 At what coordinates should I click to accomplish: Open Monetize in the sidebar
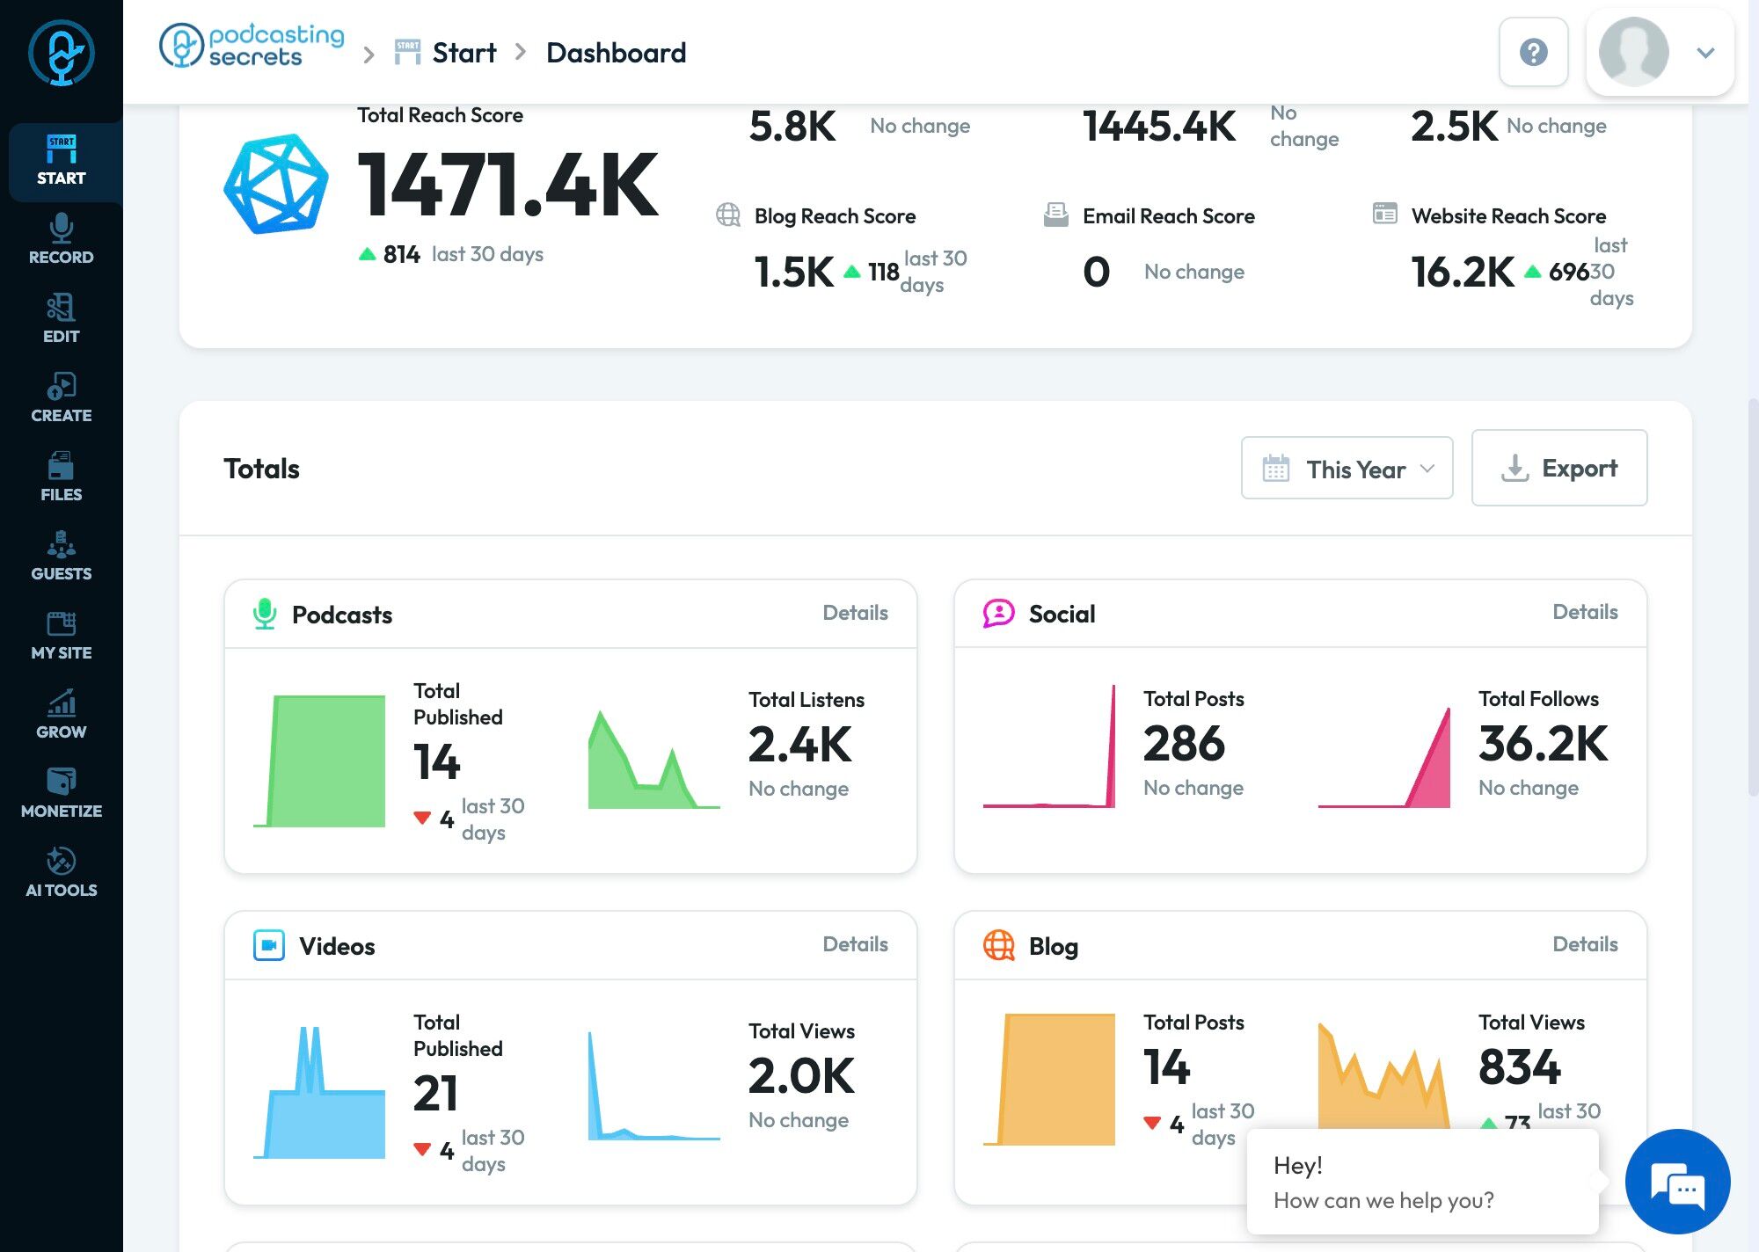click(x=61, y=793)
